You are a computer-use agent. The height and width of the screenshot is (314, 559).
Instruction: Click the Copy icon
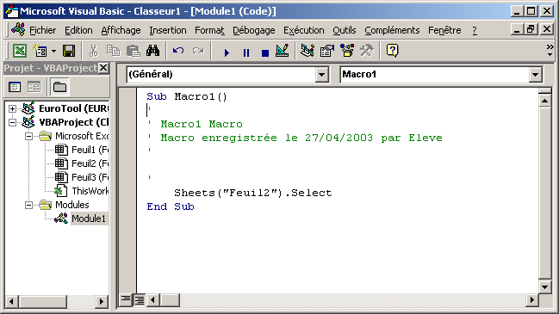pos(114,51)
